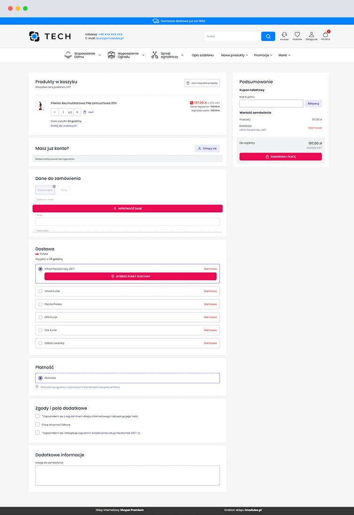Switch to the Firma tab
This screenshot has width=354, height=515.
(x=64, y=190)
